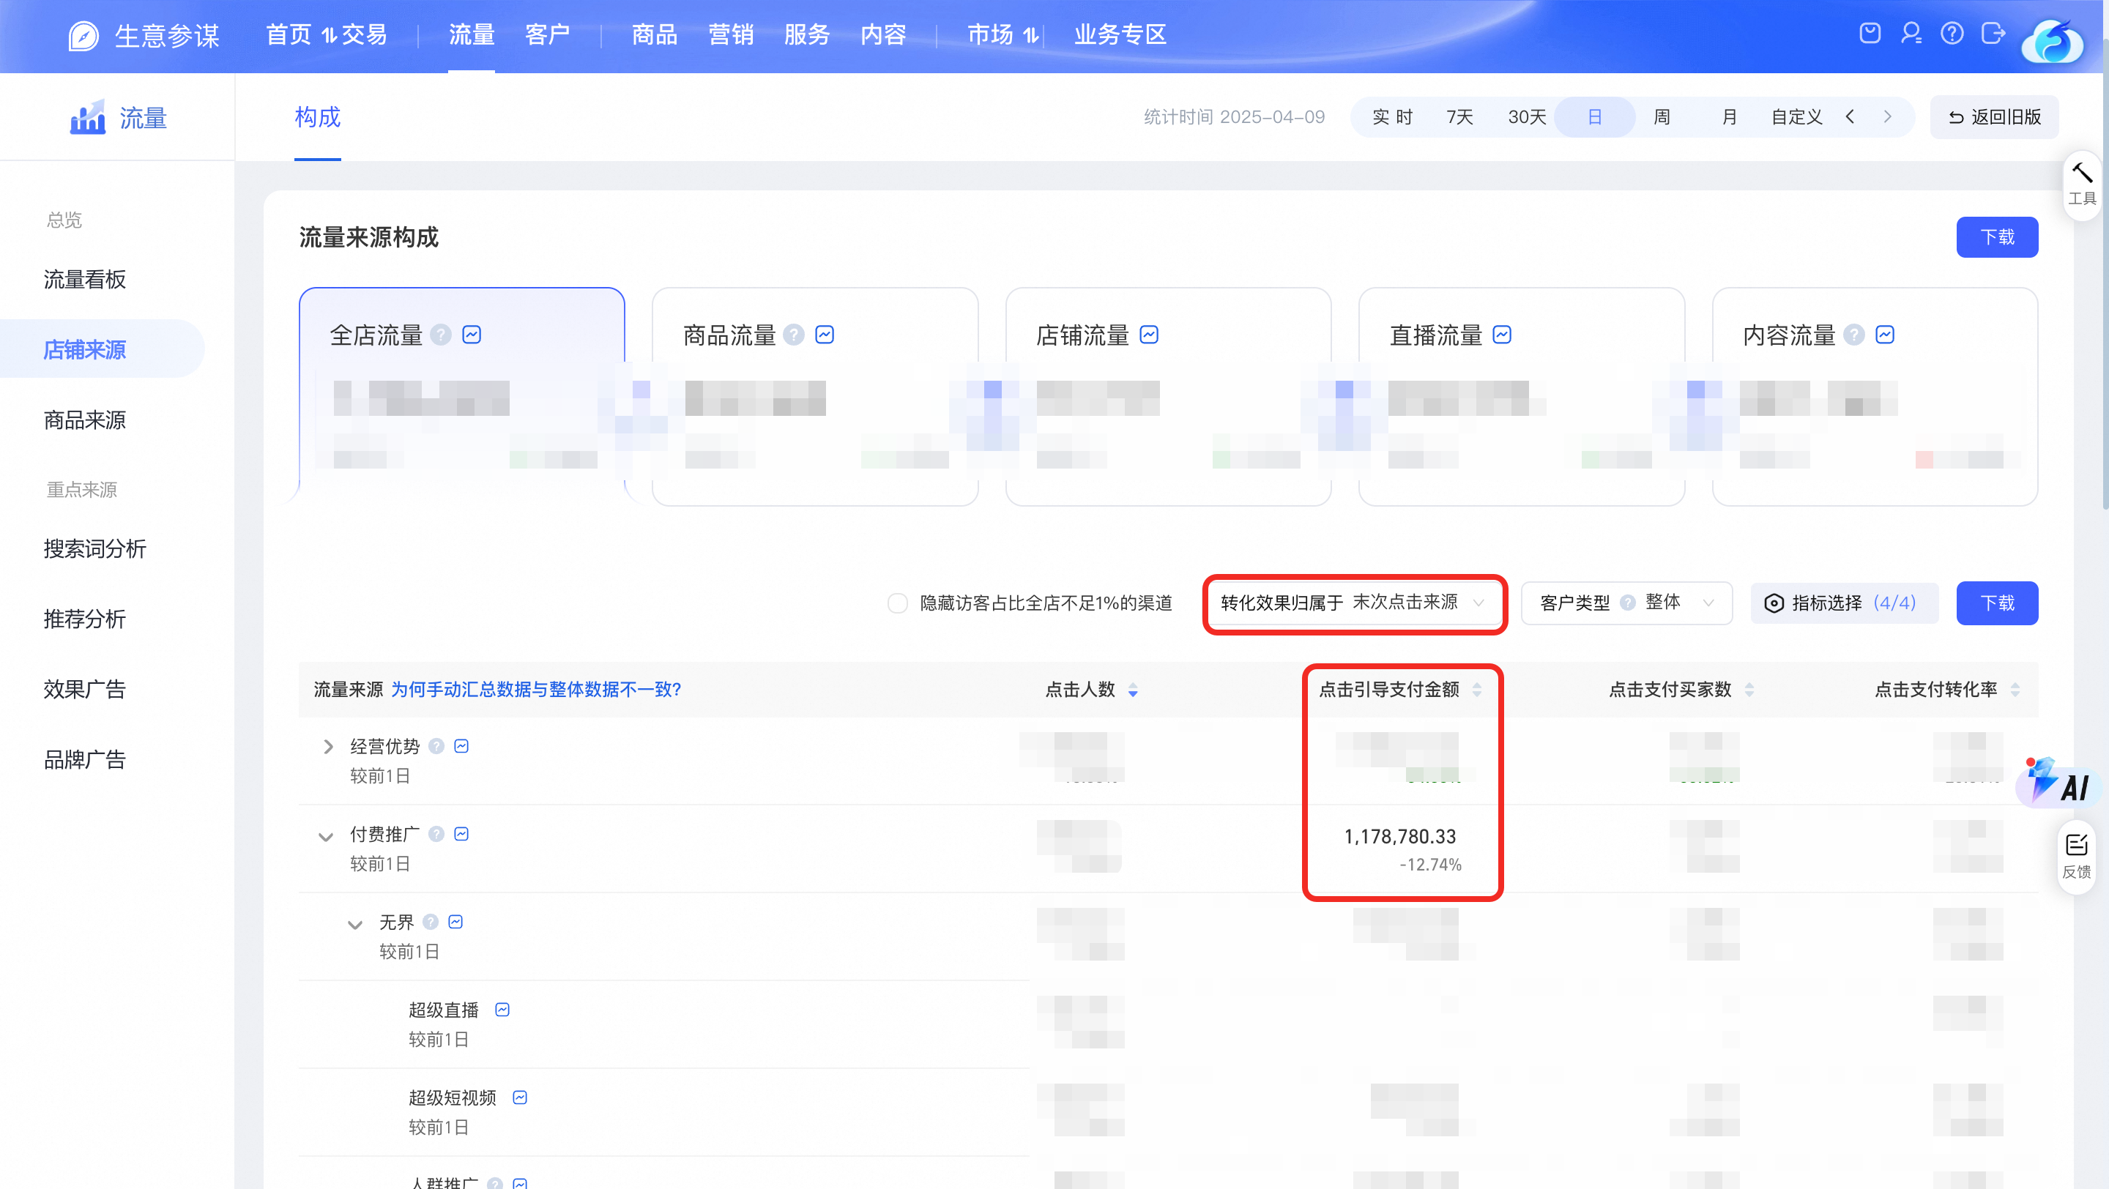Open the 客户 top navigation menu
This screenshot has width=2109, height=1189.
547,34
